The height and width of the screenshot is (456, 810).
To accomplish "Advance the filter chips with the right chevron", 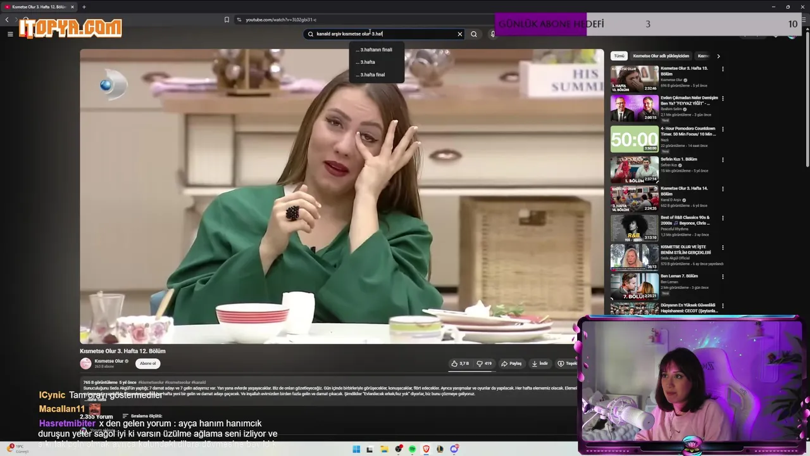I will (718, 56).
